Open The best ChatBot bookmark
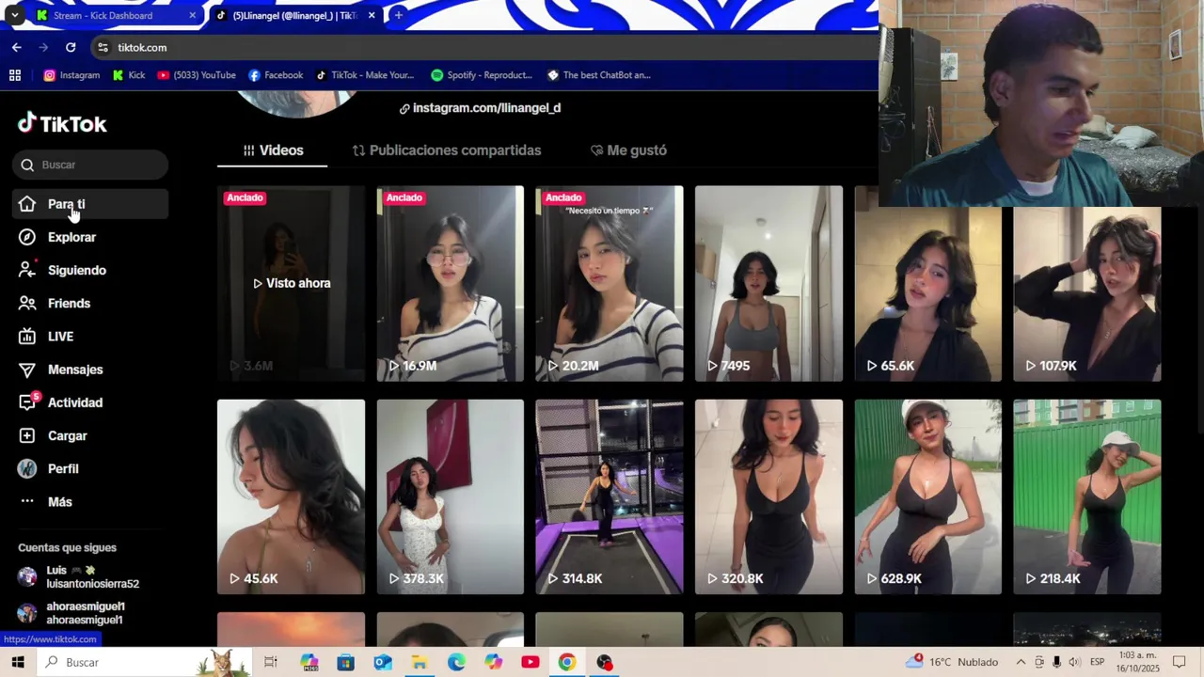The height and width of the screenshot is (677, 1204). point(599,75)
